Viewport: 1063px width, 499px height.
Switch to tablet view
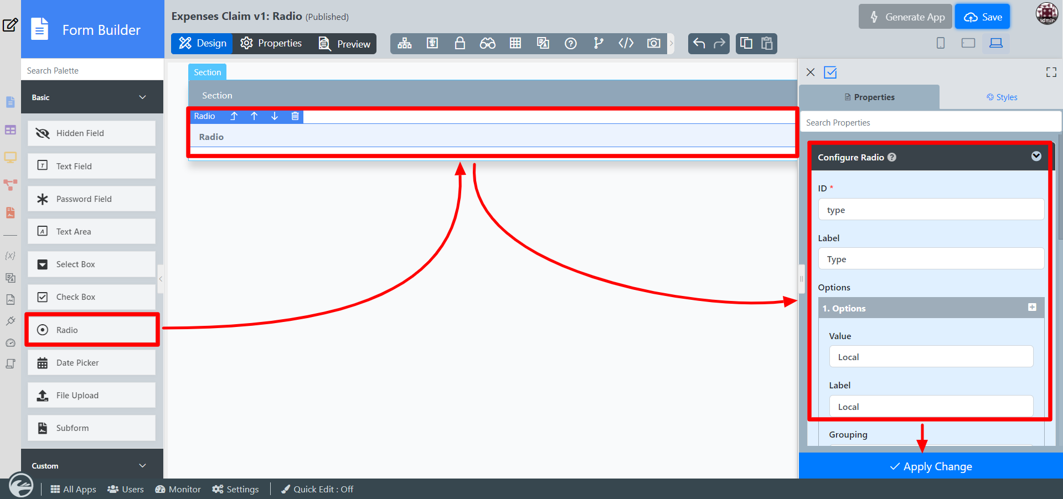click(x=968, y=43)
